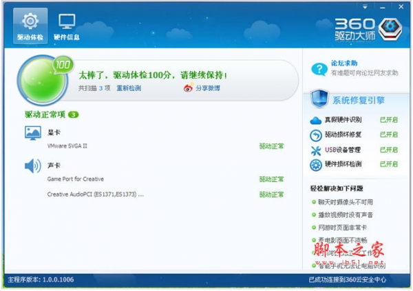This screenshot has width=413, height=291.
Task: Open the 驱动体检 tab
Action: pos(30,26)
